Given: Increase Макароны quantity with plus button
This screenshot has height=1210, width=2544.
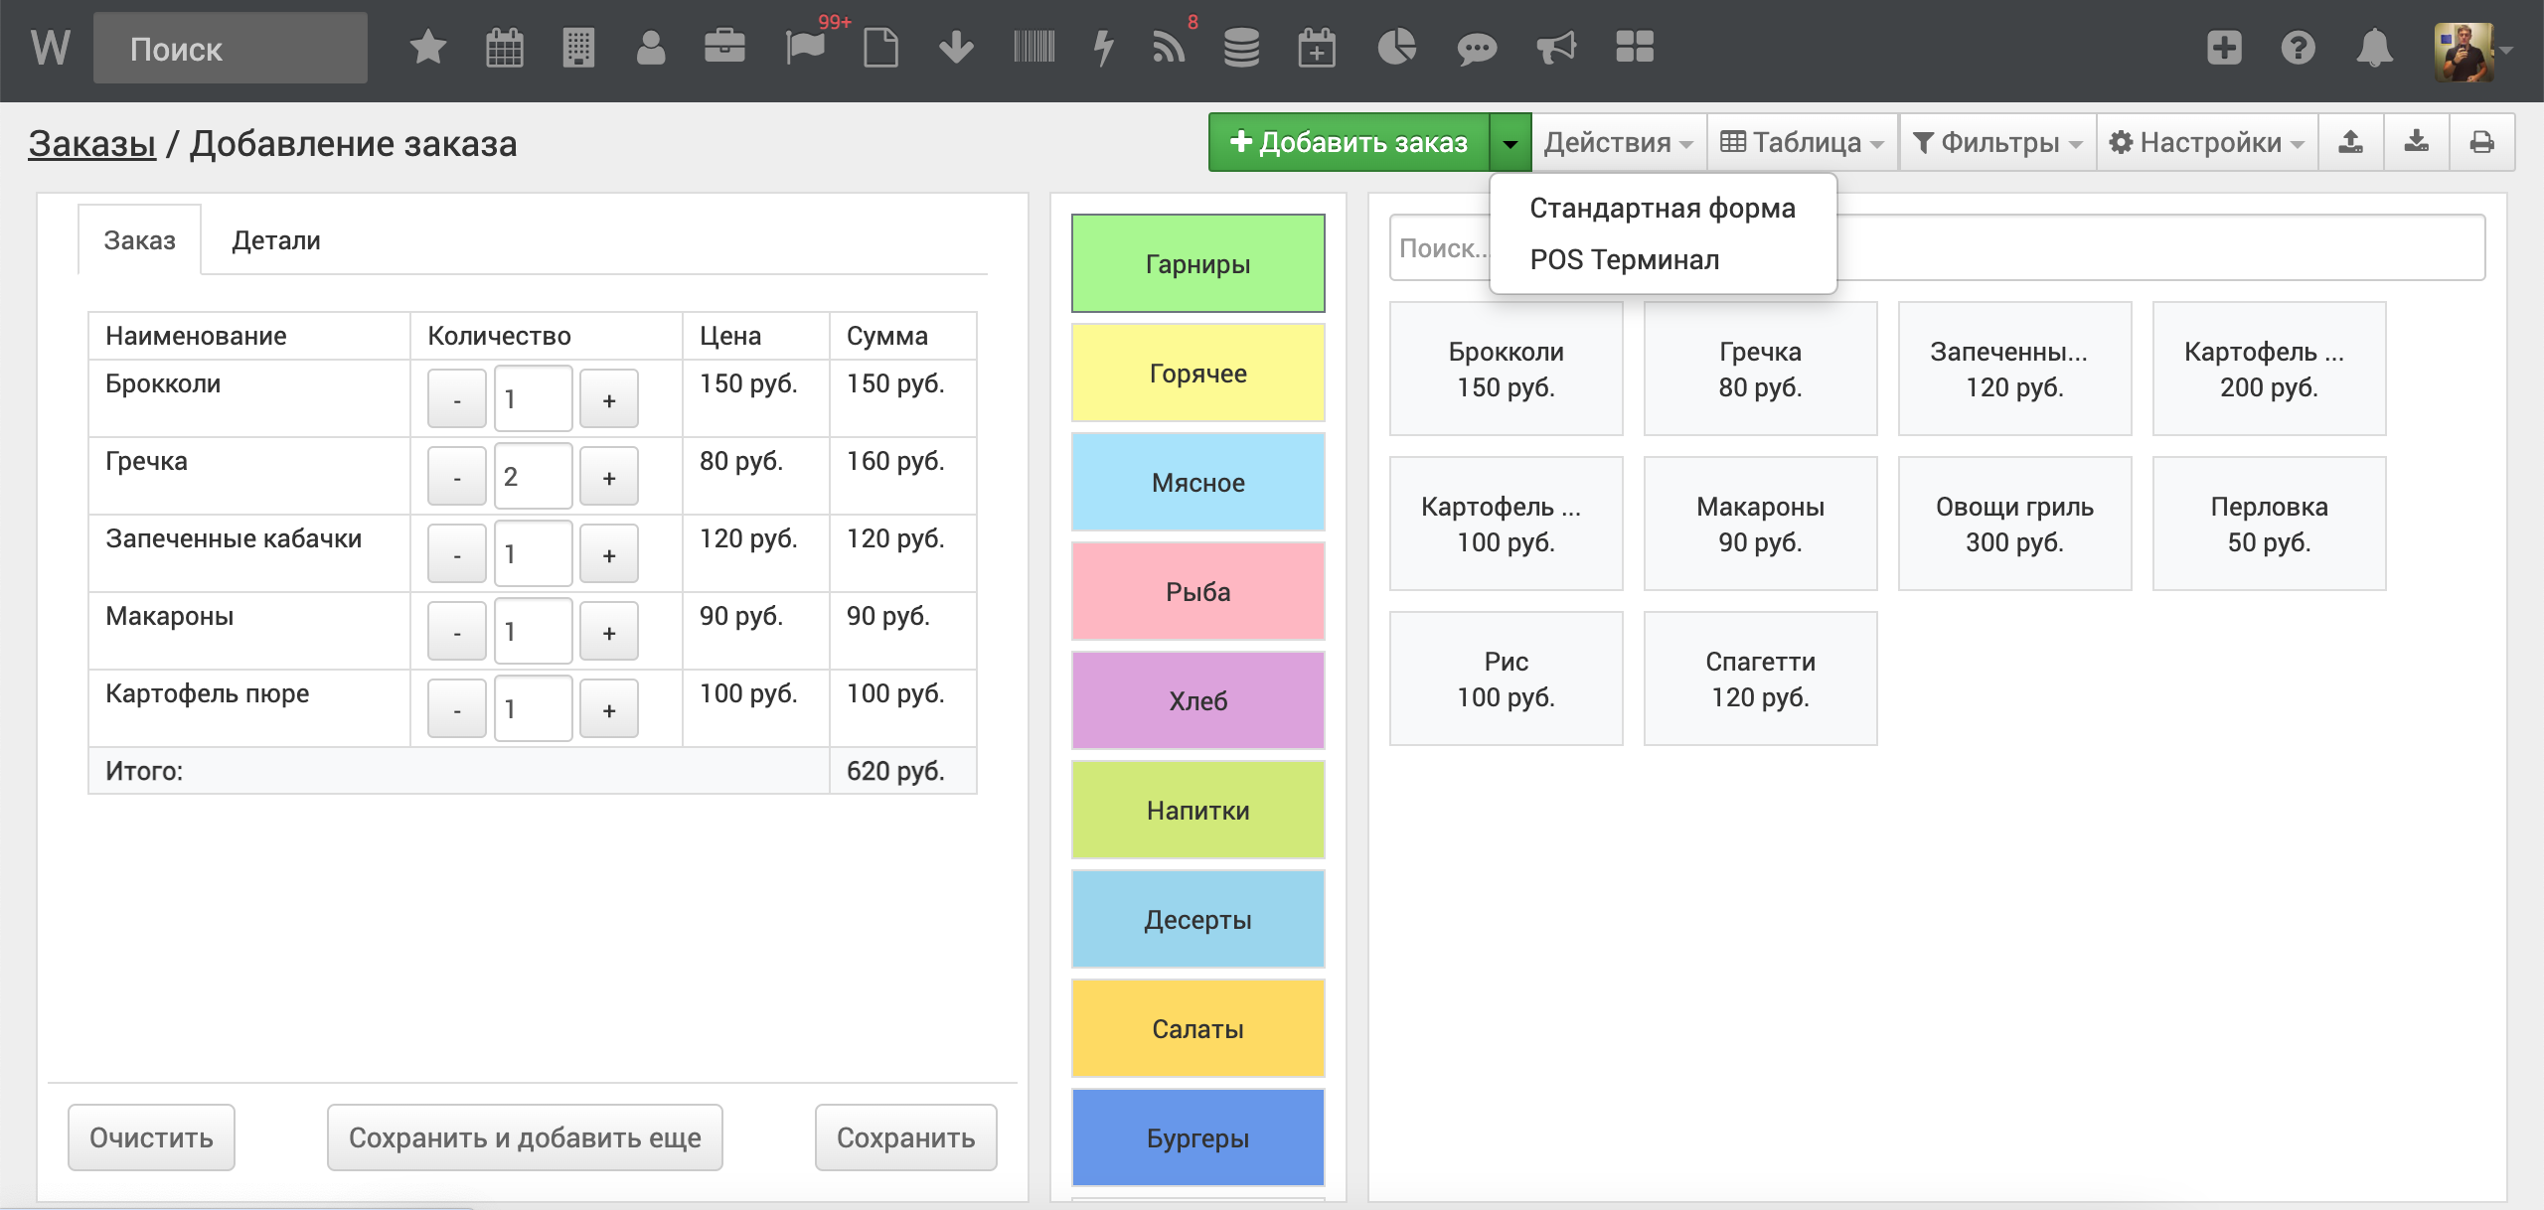Looking at the screenshot, I should 608,633.
